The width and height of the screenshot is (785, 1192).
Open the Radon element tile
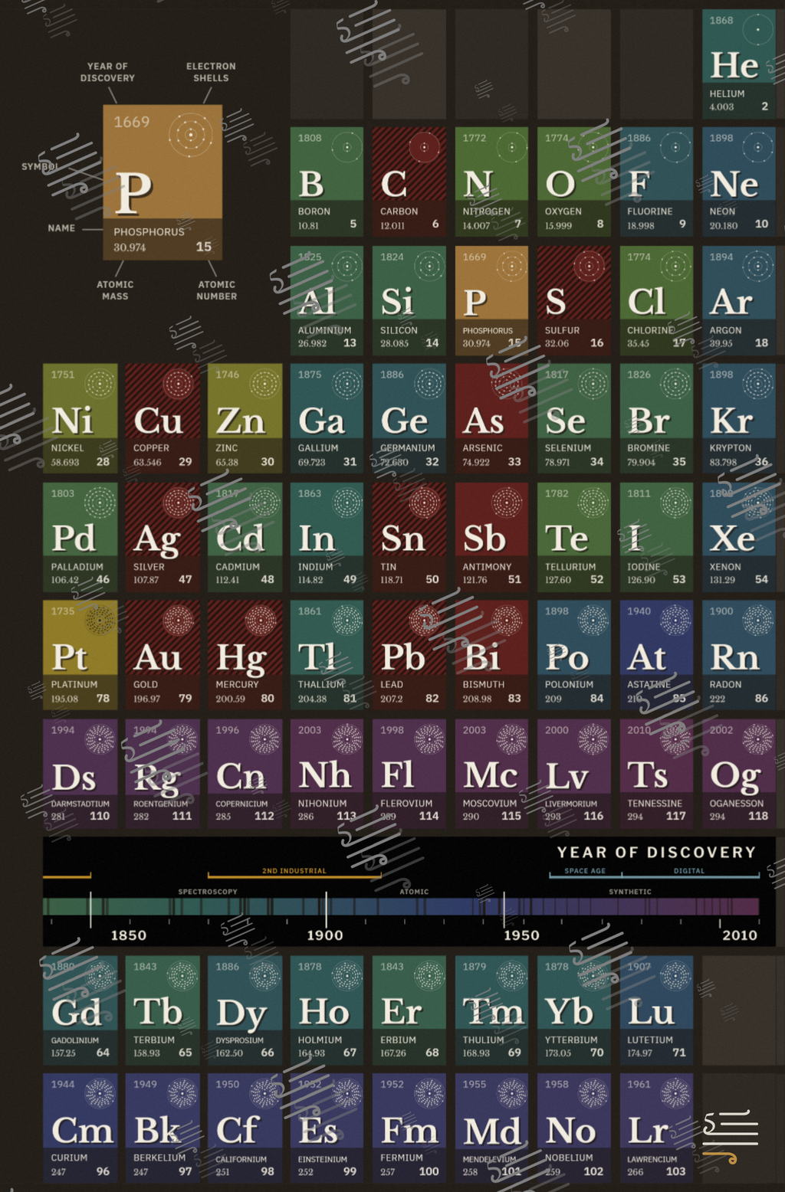738,655
